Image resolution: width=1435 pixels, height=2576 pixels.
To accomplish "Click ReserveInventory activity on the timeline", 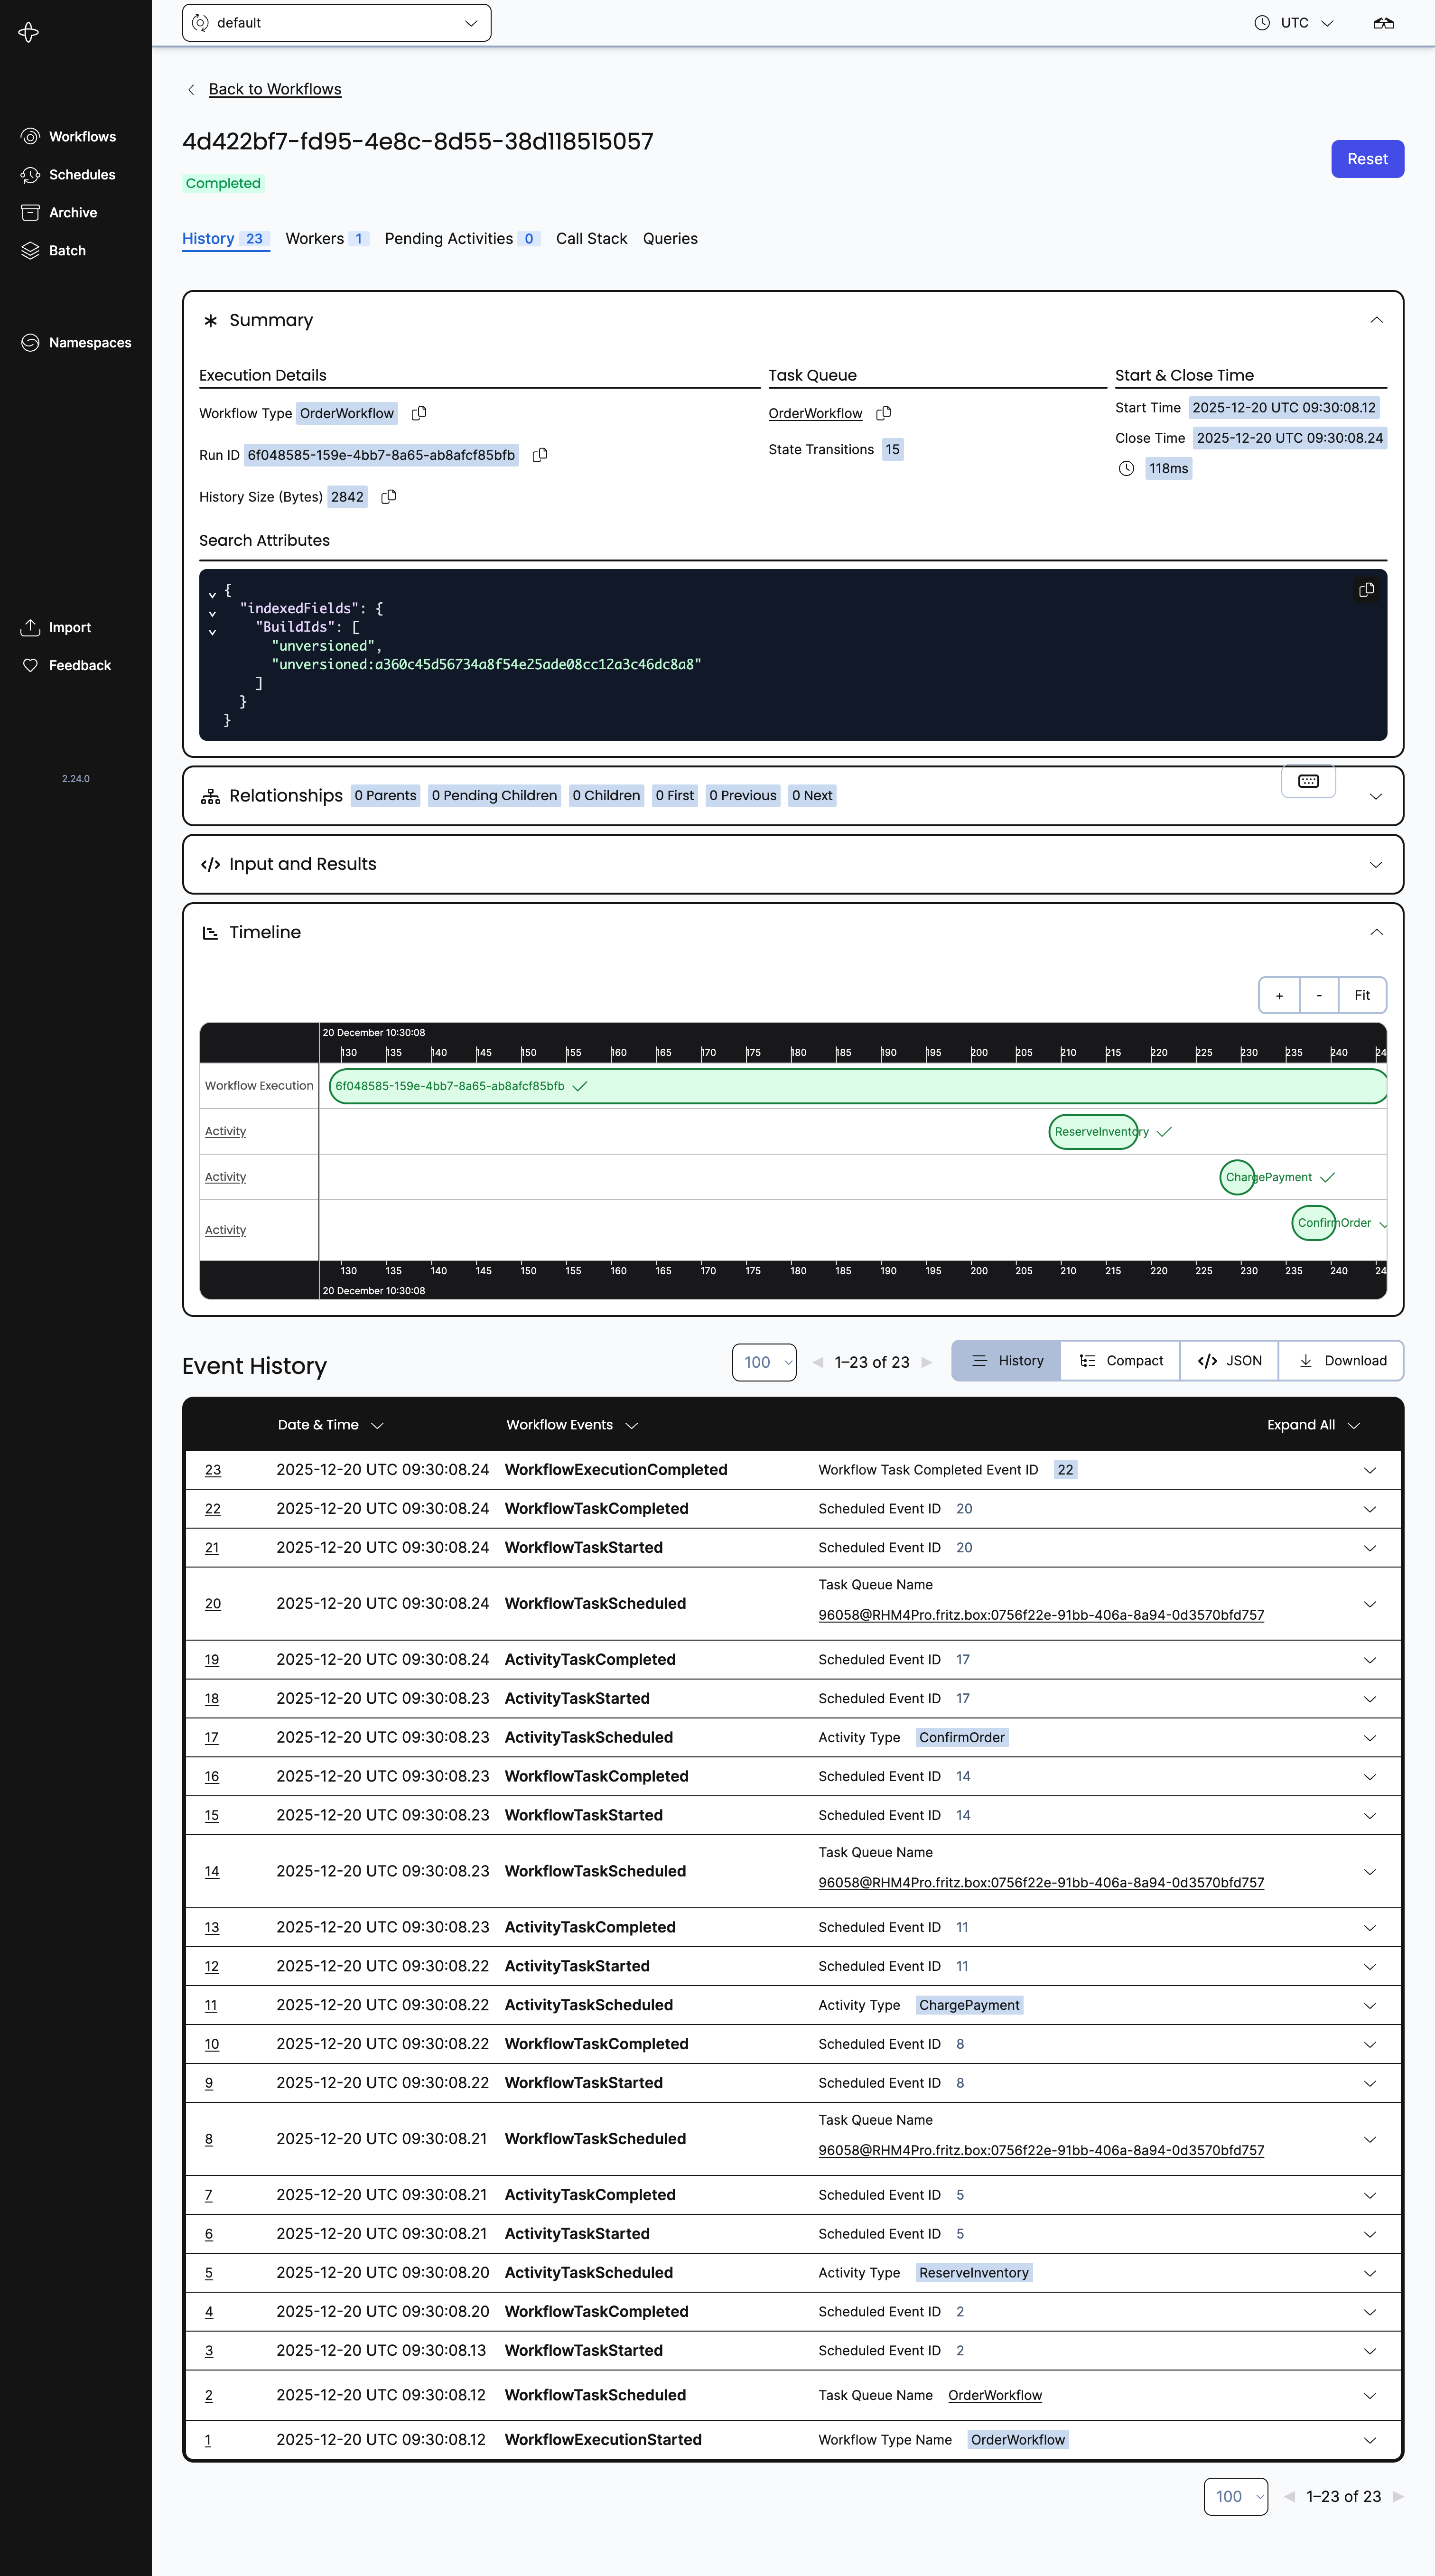I will pyautogui.click(x=1093, y=1132).
